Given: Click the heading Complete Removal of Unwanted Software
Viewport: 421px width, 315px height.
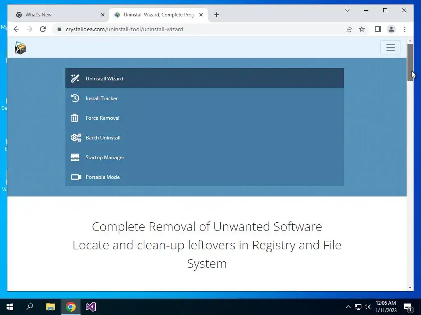Looking at the screenshot, I should [207, 226].
